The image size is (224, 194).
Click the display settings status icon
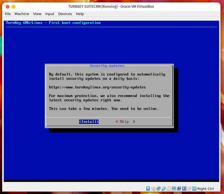point(174,188)
